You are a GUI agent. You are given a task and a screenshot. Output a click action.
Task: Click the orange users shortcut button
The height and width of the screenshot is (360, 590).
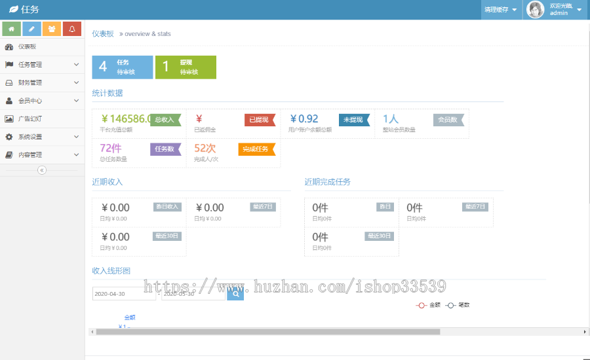tap(52, 29)
